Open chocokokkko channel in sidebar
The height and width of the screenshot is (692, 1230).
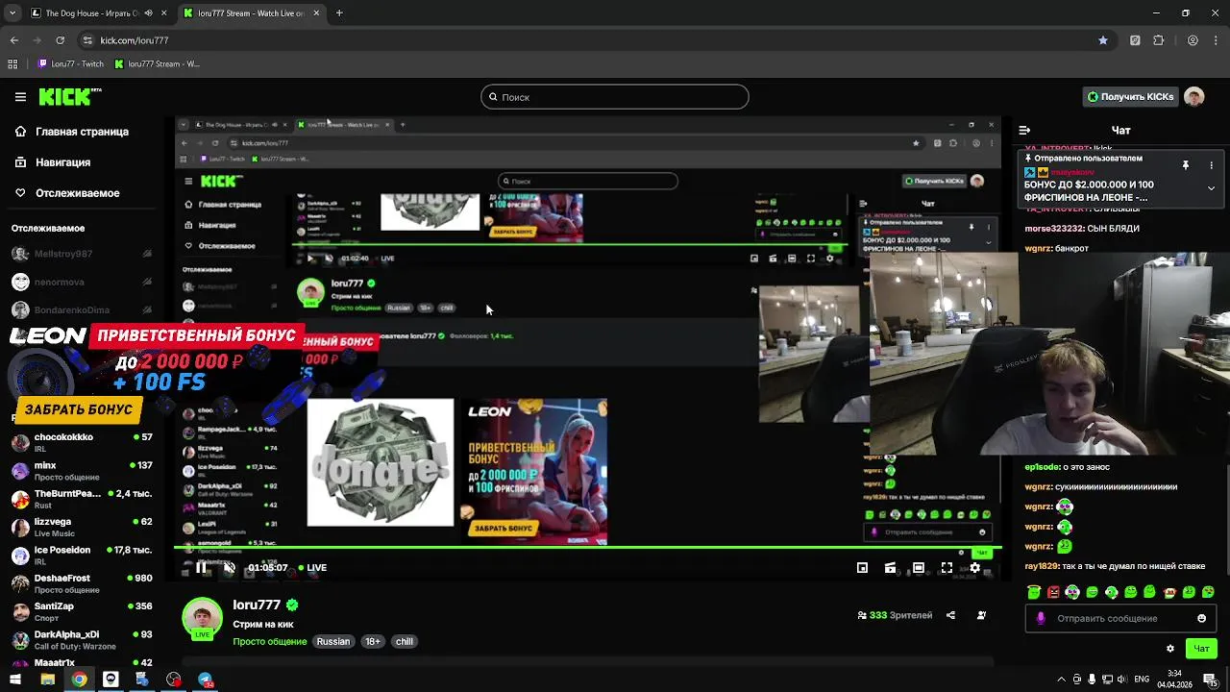82,442
